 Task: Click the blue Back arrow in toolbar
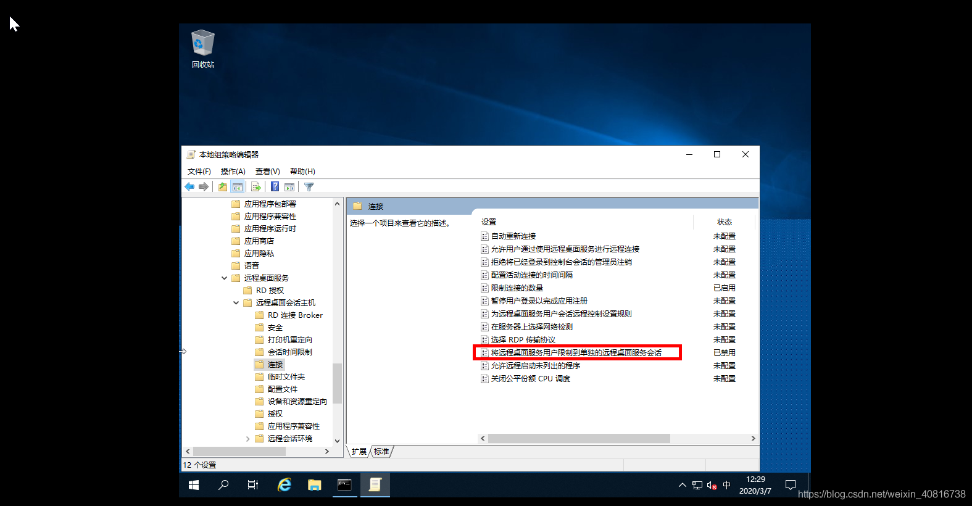(189, 187)
